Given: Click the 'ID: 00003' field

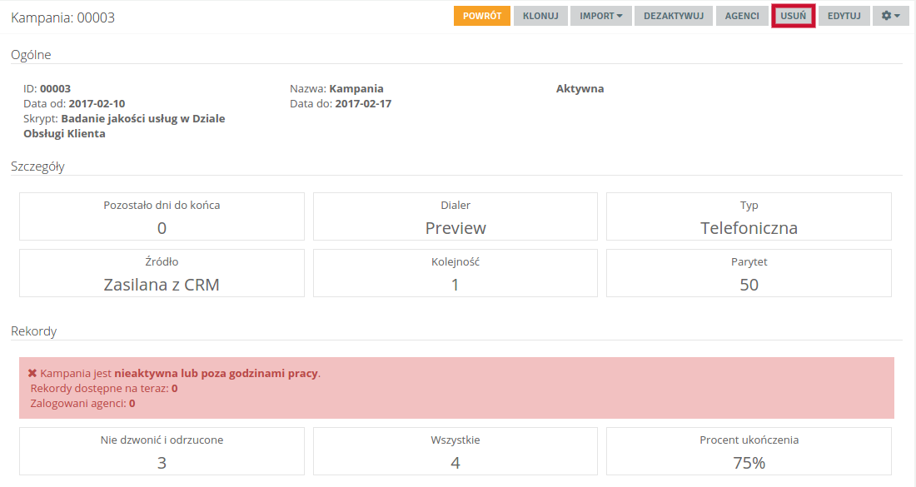Looking at the screenshot, I should pyautogui.click(x=47, y=89).
